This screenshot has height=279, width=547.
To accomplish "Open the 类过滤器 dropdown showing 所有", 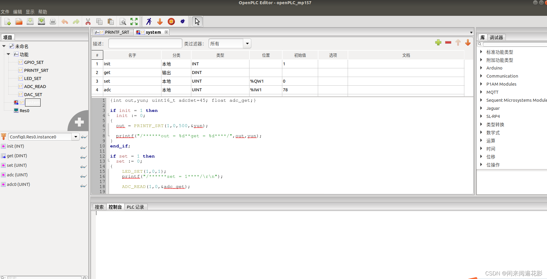I will tap(247, 43).
